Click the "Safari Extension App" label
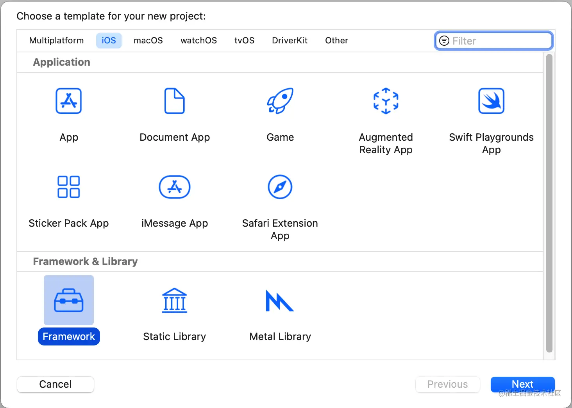The image size is (572, 408). point(280,229)
